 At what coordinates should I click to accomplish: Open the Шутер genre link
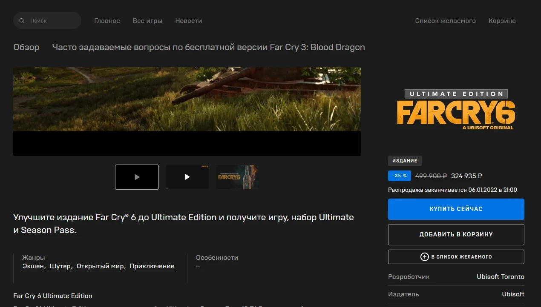click(x=60, y=266)
